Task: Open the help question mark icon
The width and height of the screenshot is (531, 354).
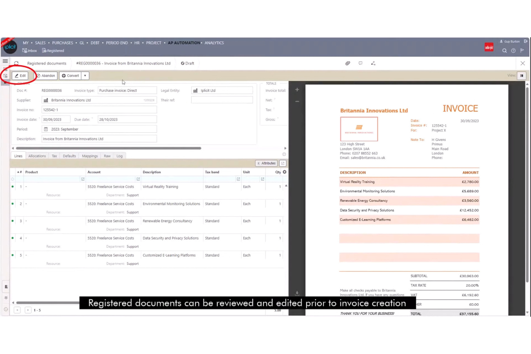Action: pos(513,51)
